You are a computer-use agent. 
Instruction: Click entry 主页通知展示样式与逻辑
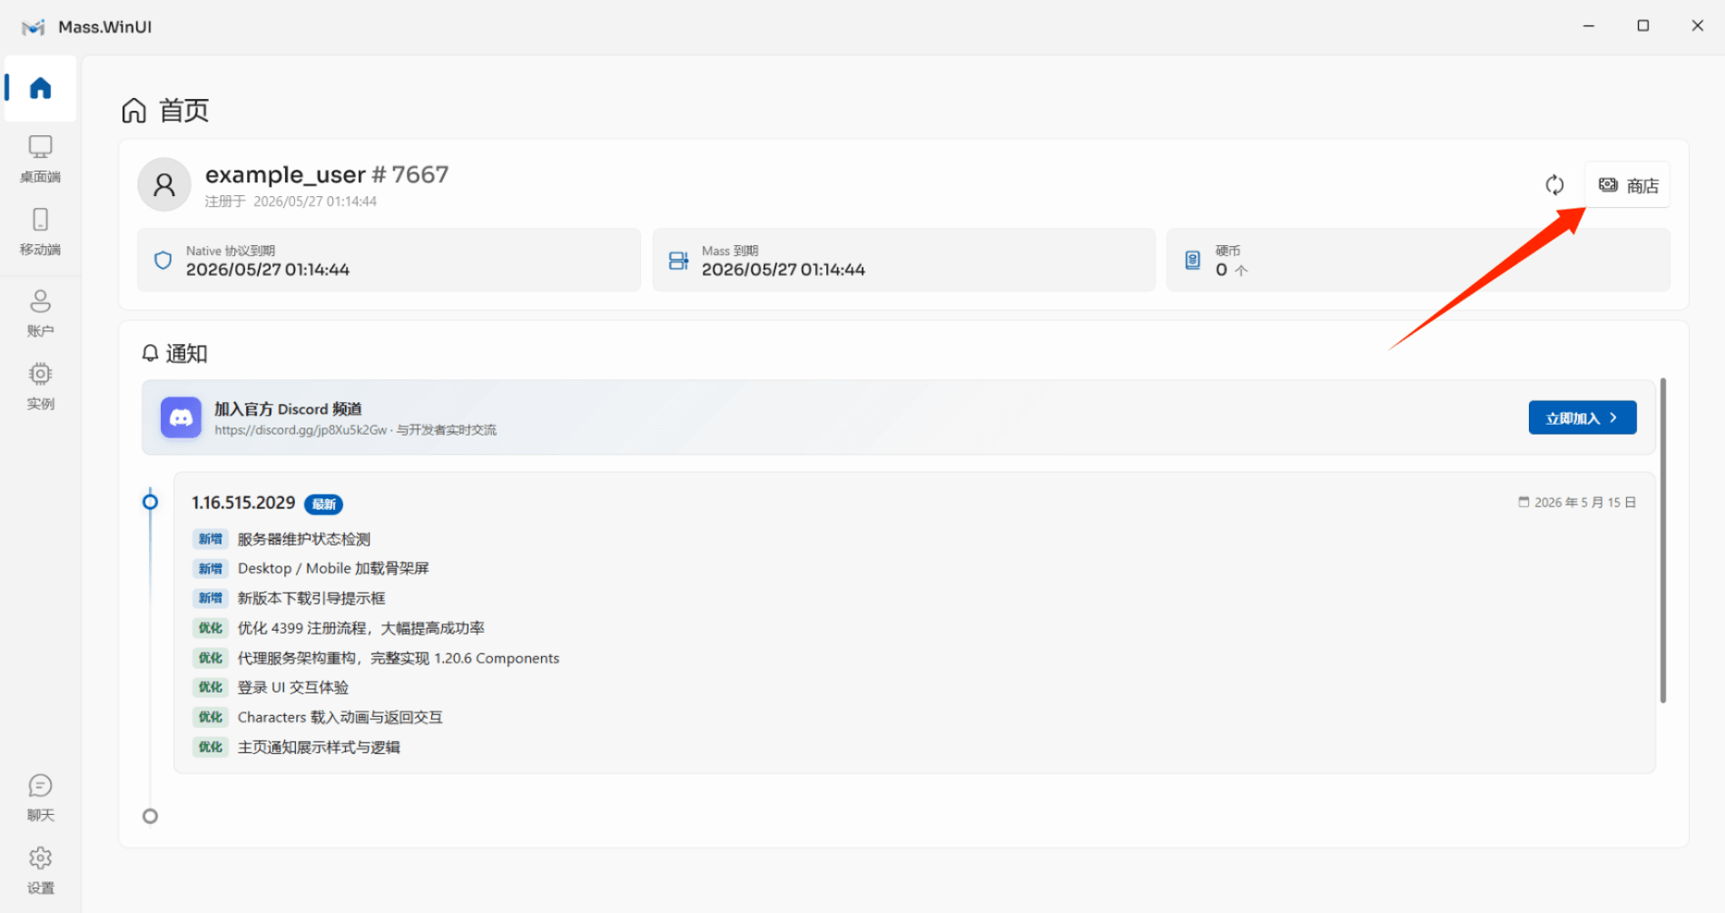click(x=319, y=747)
